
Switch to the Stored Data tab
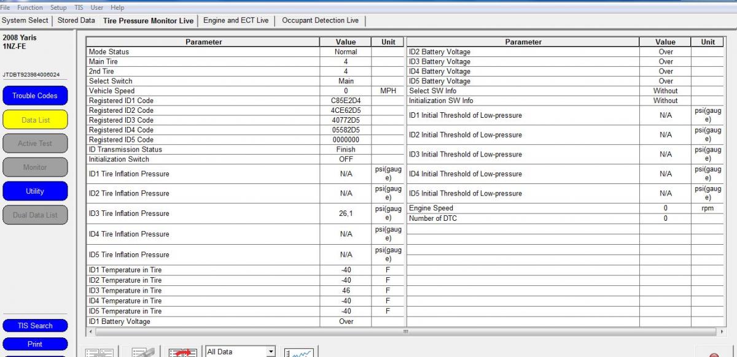[76, 20]
